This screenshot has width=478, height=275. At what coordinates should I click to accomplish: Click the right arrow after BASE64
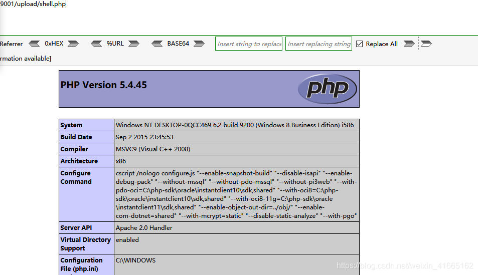(x=199, y=44)
